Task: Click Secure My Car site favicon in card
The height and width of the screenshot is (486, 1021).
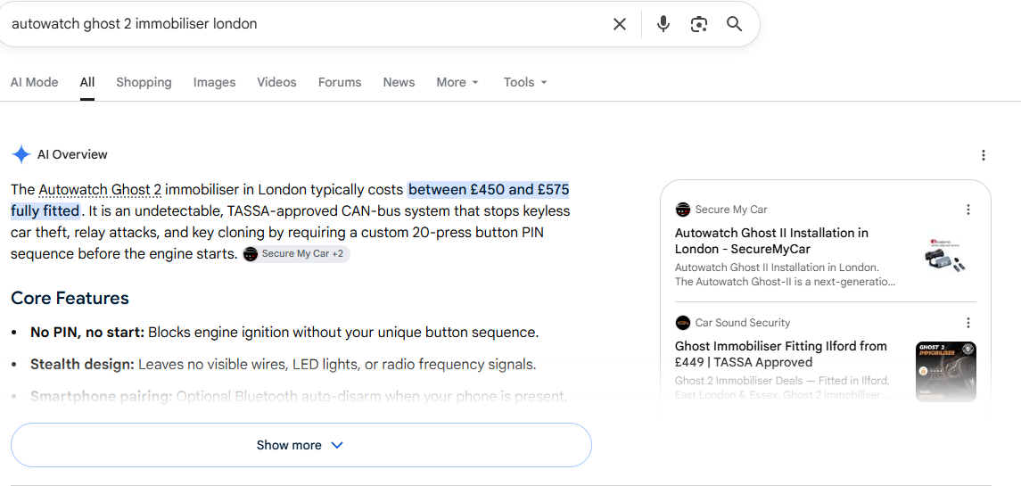Action: coord(682,210)
